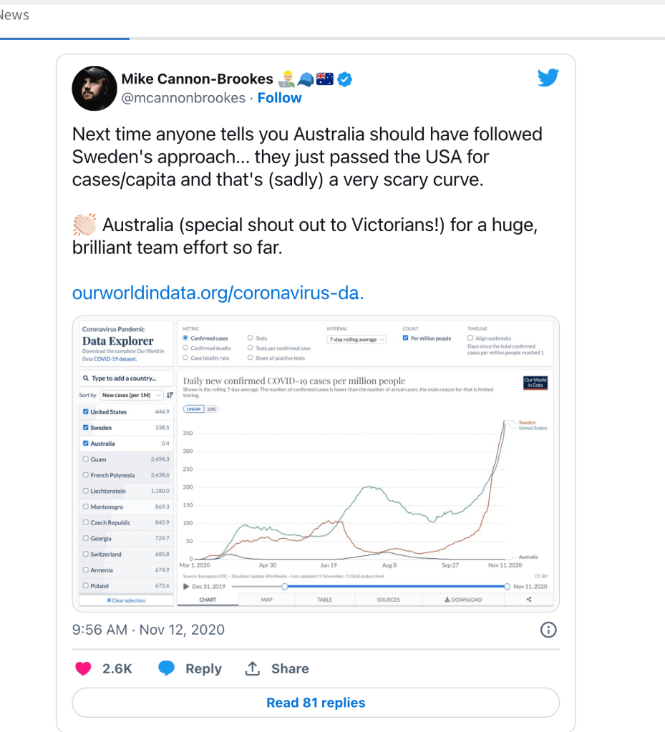665x732 pixels.
Task: Enable the Align outbreaks checkbox
Action: 470,338
